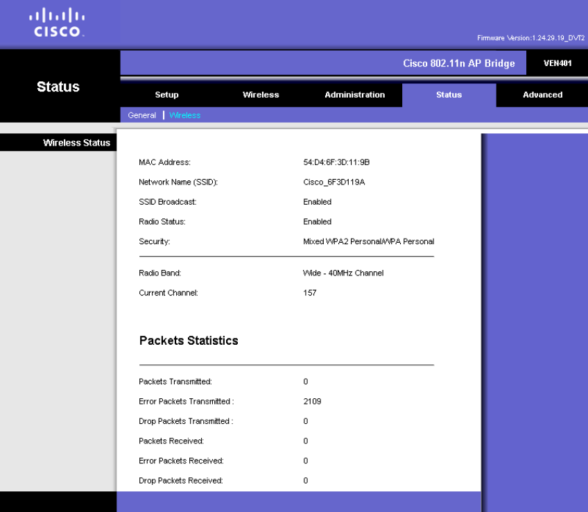The height and width of the screenshot is (512, 588).
Task: Click the firmware version text
Action: 530,38
